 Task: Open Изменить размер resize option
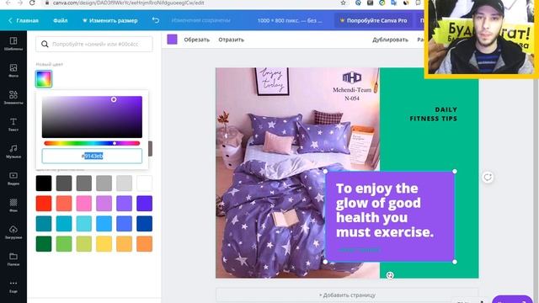(x=109, y=20)
